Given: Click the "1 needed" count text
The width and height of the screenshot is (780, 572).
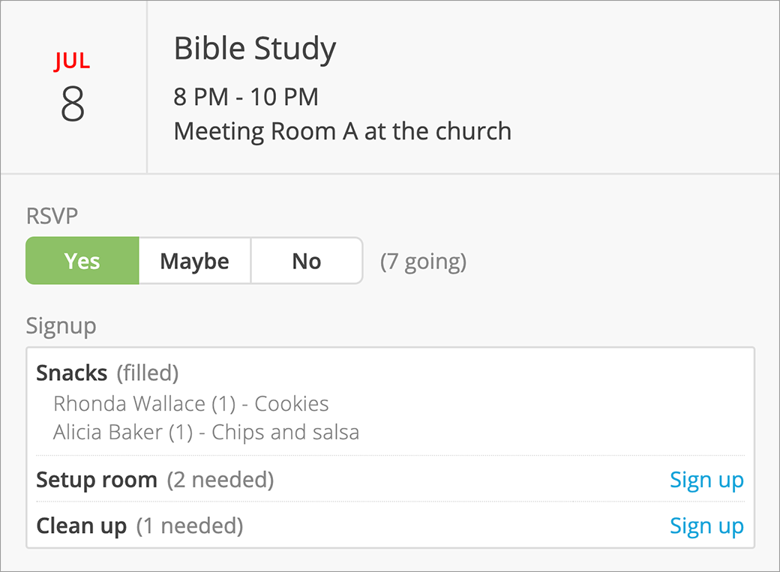Looking at the screenshot, I should [x=190, y=526].
